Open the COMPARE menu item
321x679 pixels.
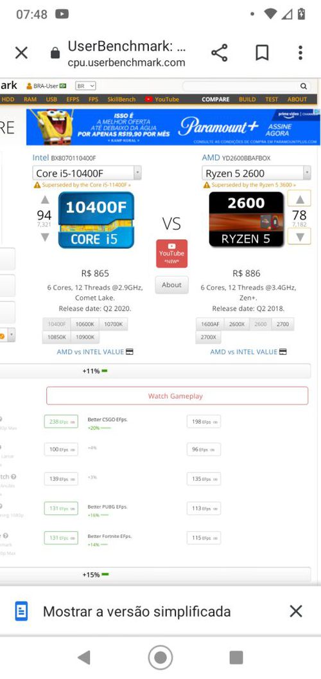coord(216,99)
